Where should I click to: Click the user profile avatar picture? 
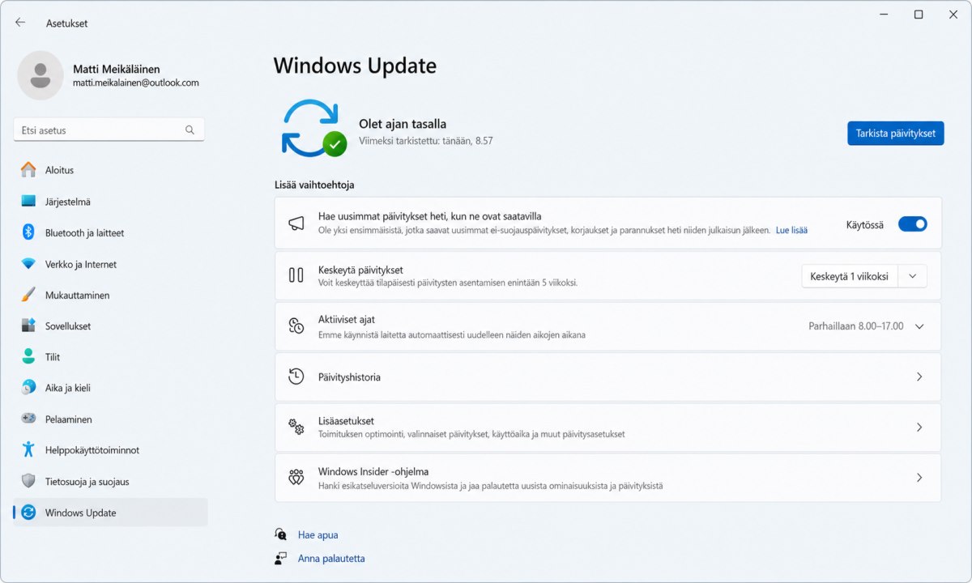click(x=40, y=75)
